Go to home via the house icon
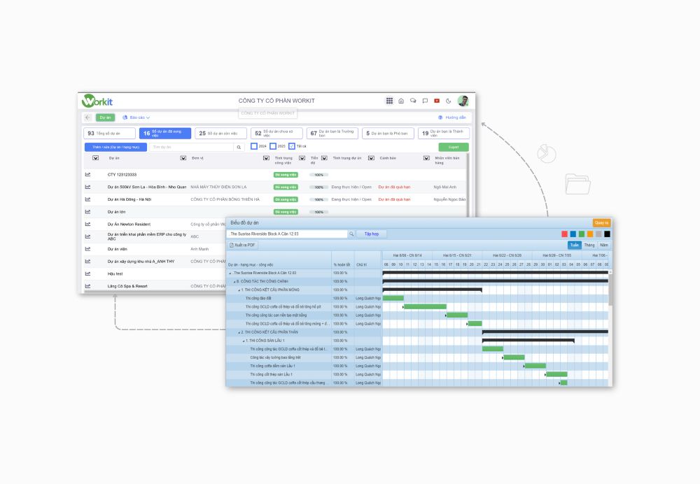Image resolution: width=700 pixels, height=484 pixels. [x=401, y=101]
